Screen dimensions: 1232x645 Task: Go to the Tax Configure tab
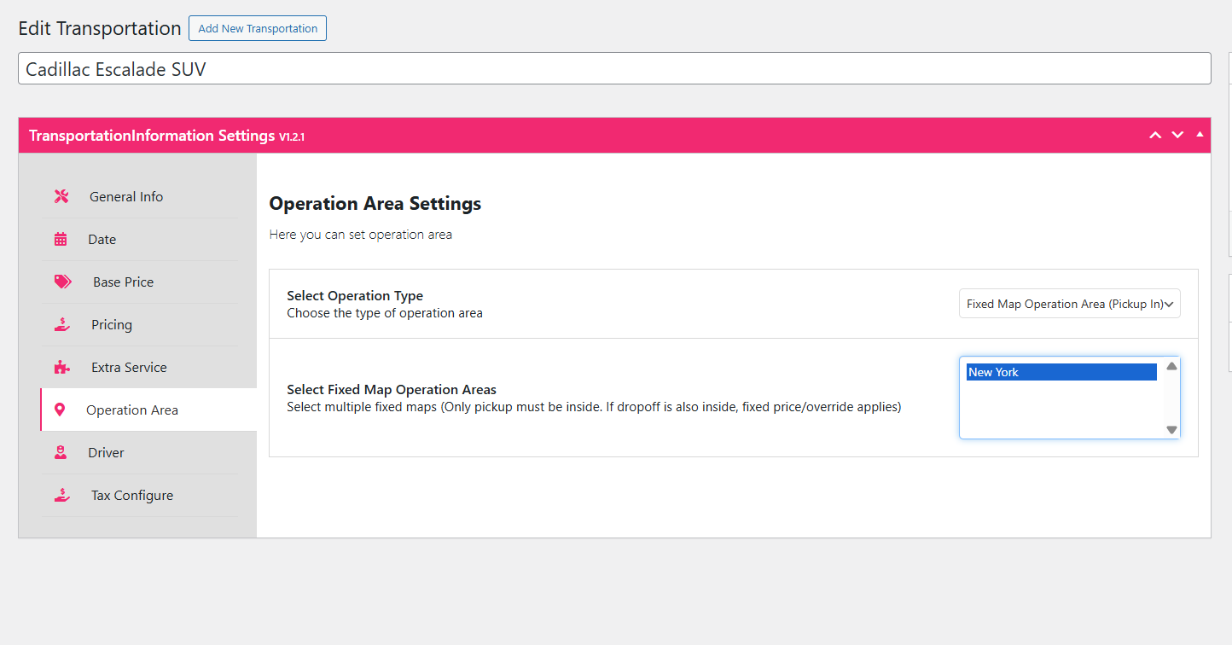coord(132,495)
